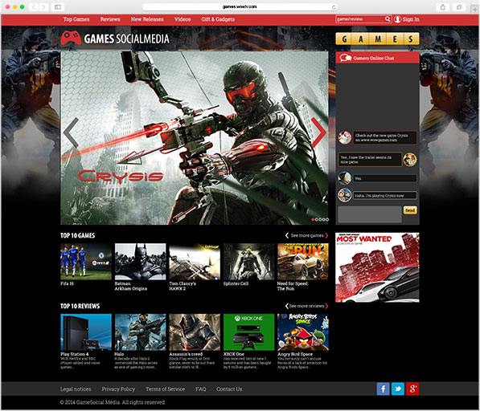Click avatar beside trailer chat reply

[409, 159]
